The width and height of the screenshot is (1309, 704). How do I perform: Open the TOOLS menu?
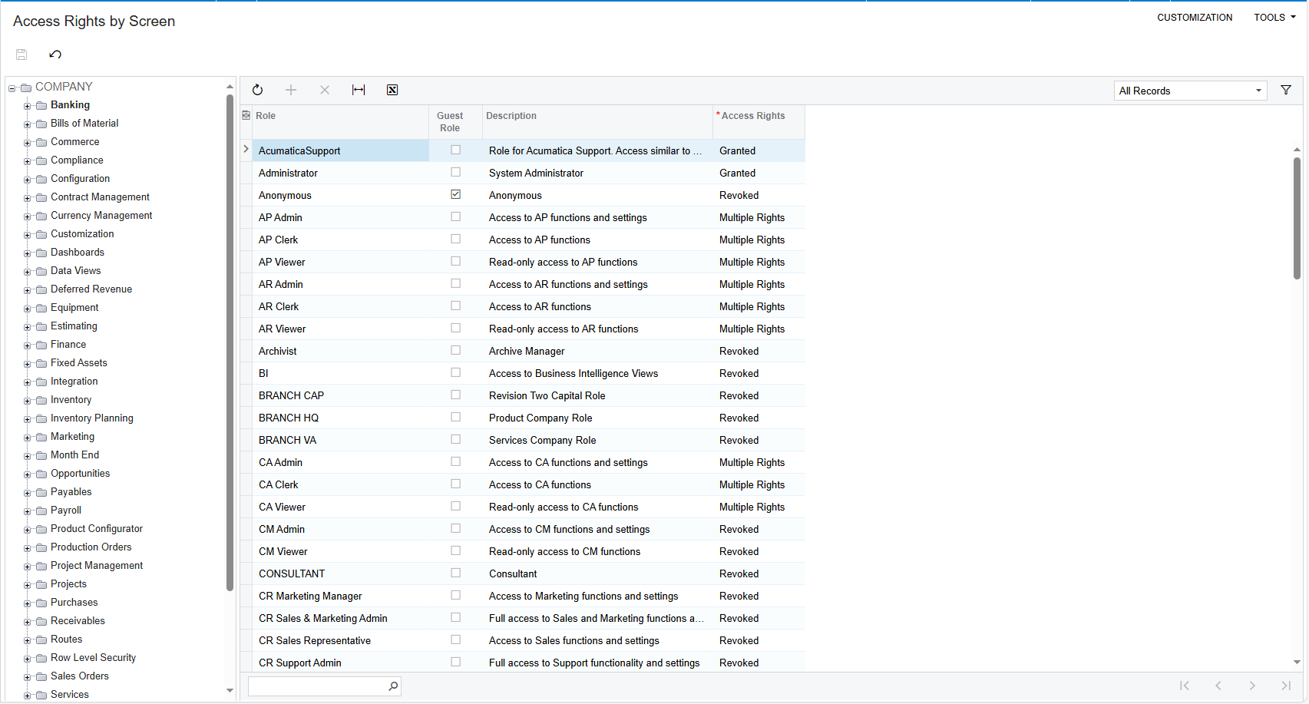1274,17
